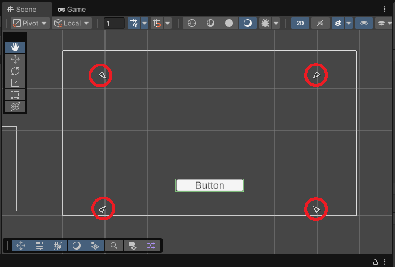This screenshot has width=395, height=267.
Task: Expand the grid visibility options arrow
Action: coord(144,24)
